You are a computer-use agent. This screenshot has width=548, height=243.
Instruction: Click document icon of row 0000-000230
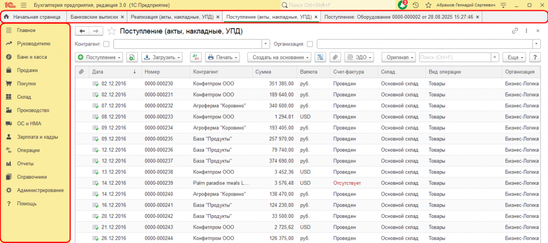(95, 84)
